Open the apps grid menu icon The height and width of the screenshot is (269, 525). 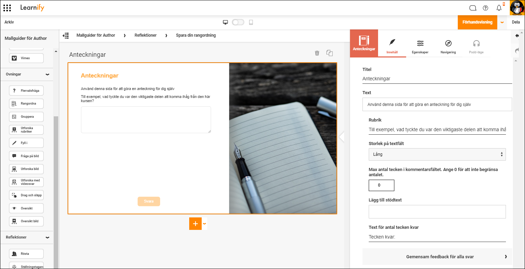click(x=7, y=8)
